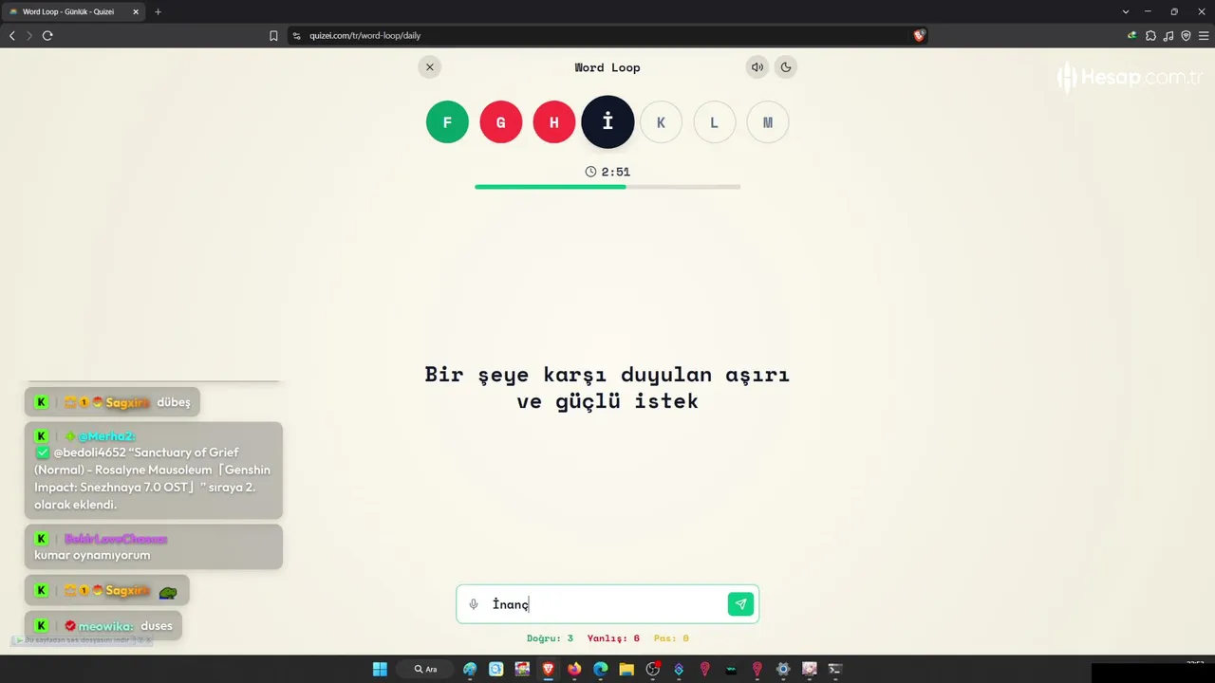
Task: Click the microphone icon in answer box
Action: point(474,604)
